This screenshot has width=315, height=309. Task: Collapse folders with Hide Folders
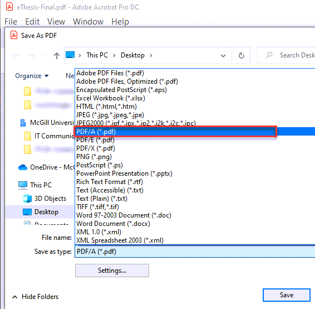(x=36, y=297)
